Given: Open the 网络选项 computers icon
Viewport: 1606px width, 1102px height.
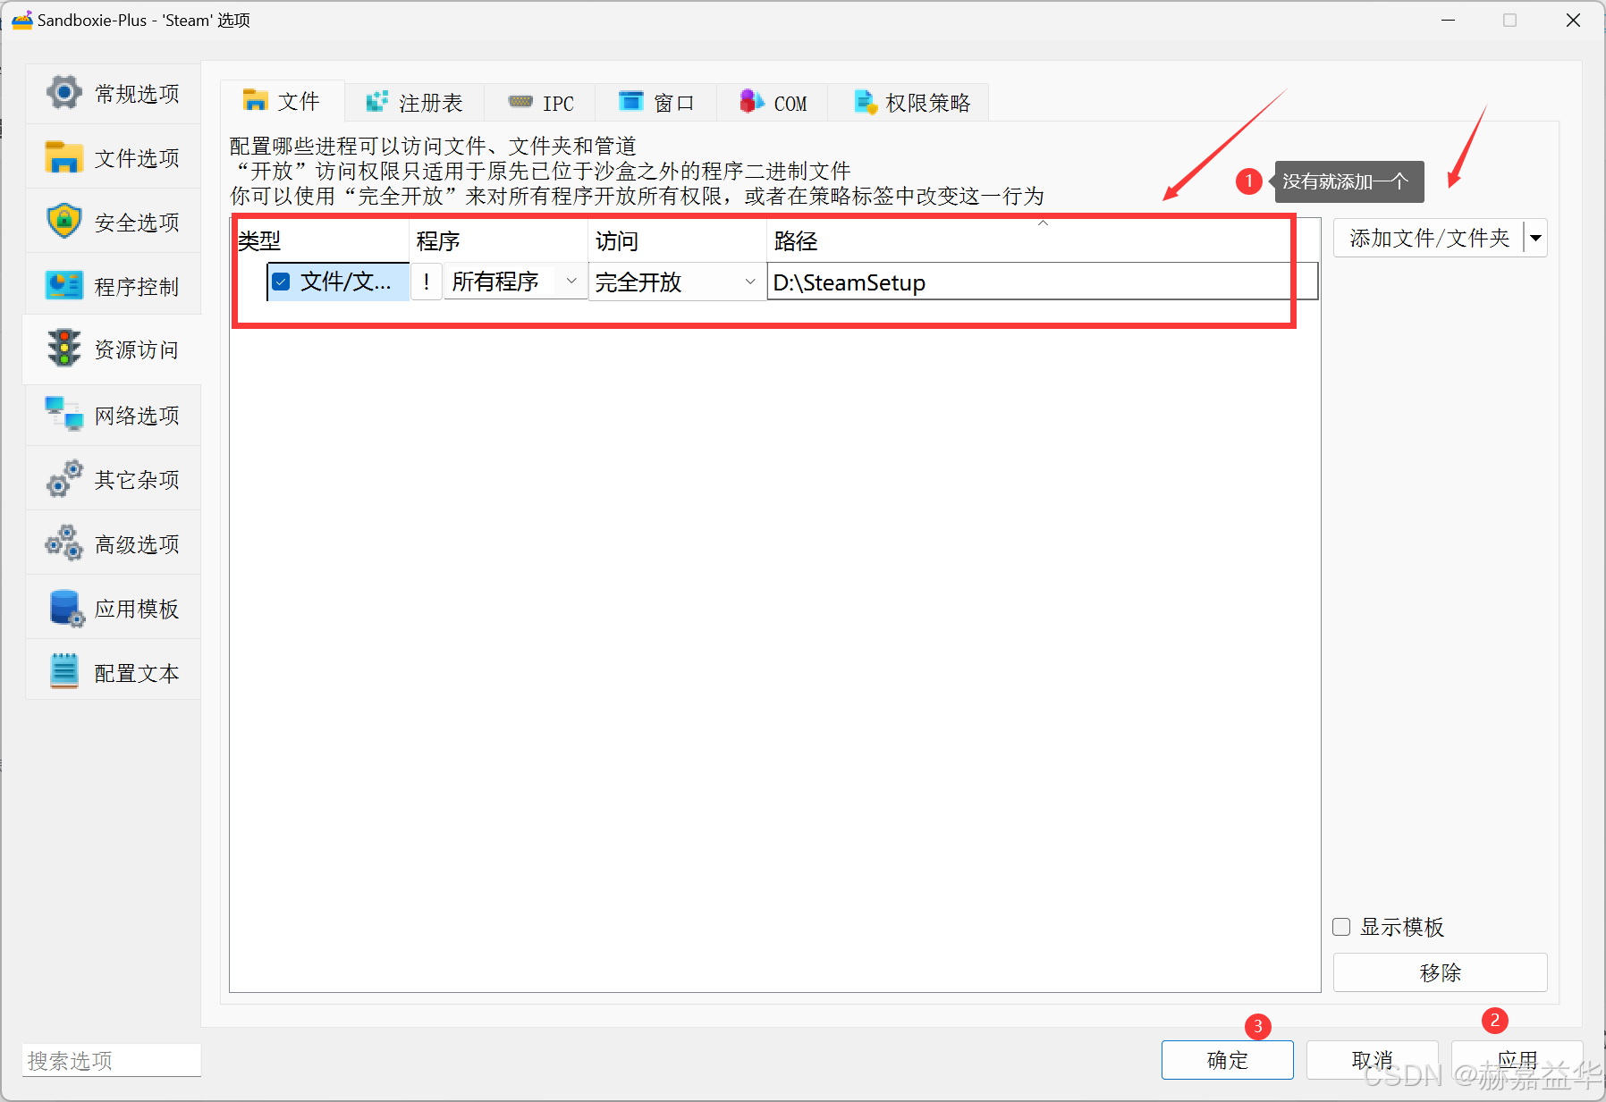Looking at the screenshot, I should coord(63,414).
